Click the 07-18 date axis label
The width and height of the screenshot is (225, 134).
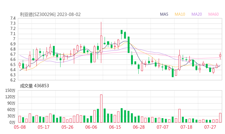pyautogui.click(x=186, y=127)
